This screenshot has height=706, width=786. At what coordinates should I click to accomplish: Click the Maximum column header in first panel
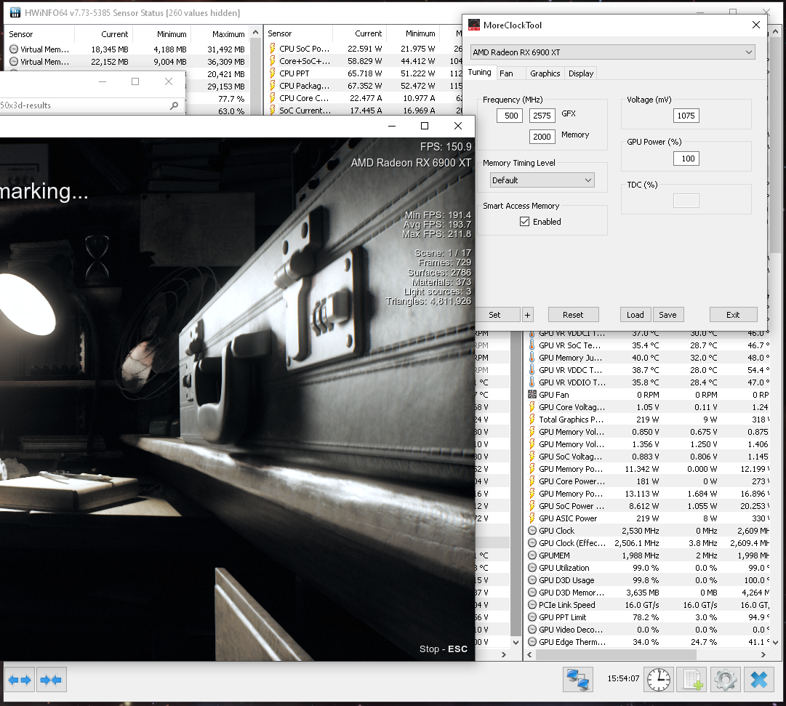(x=228, y=34)
